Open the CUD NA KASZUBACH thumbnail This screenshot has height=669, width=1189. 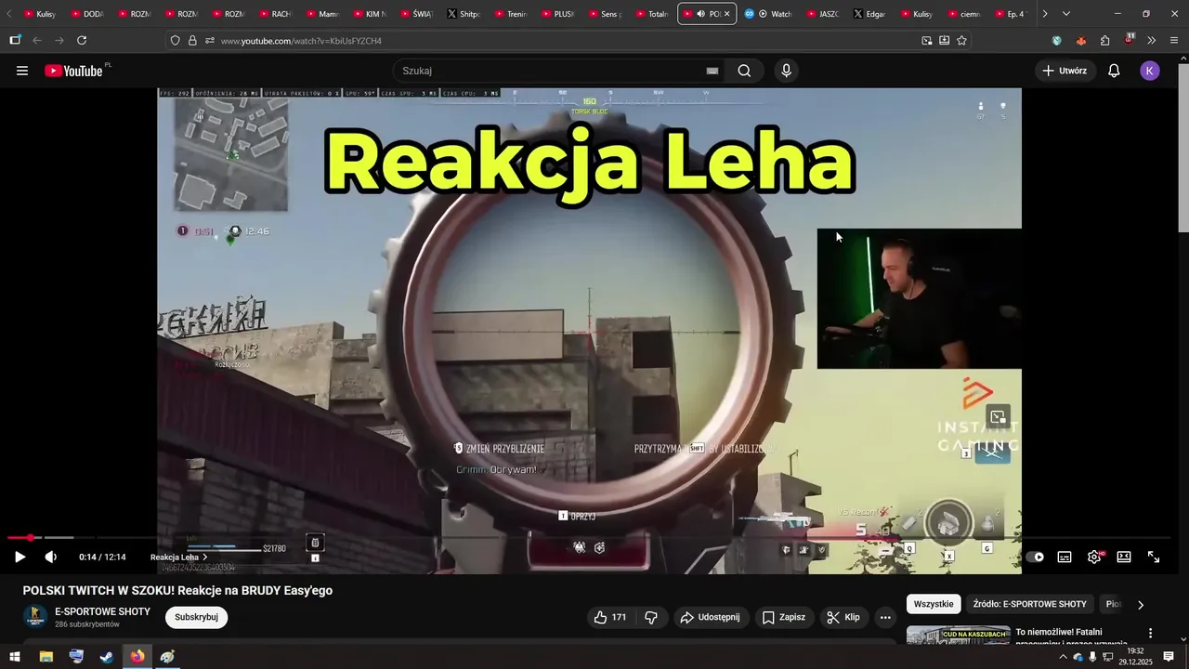click(x=958, y=636)
